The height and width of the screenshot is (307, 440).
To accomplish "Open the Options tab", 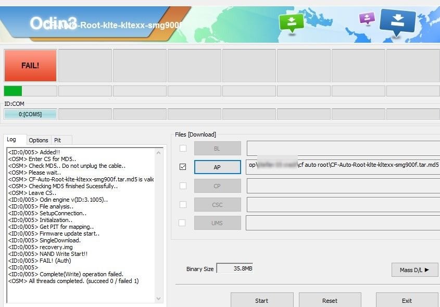I will (39, 140).
